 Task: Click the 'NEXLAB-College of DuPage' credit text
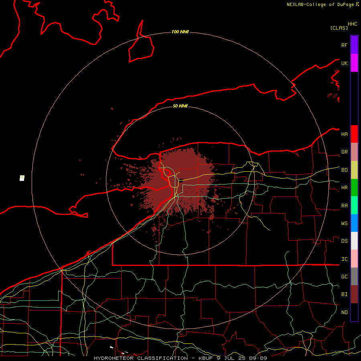click(320, 4)
